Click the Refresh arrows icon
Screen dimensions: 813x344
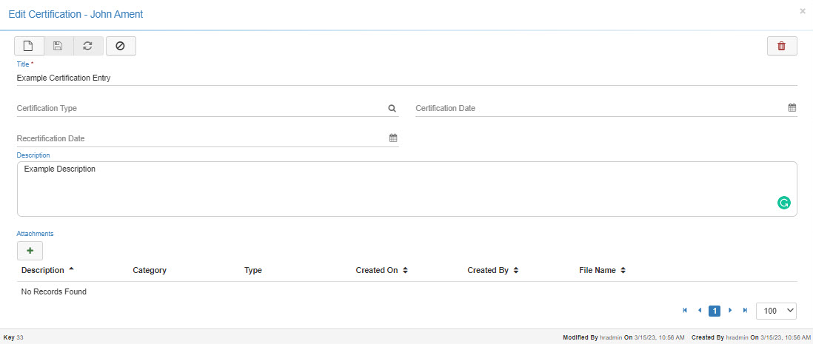(x=88, y=46)
